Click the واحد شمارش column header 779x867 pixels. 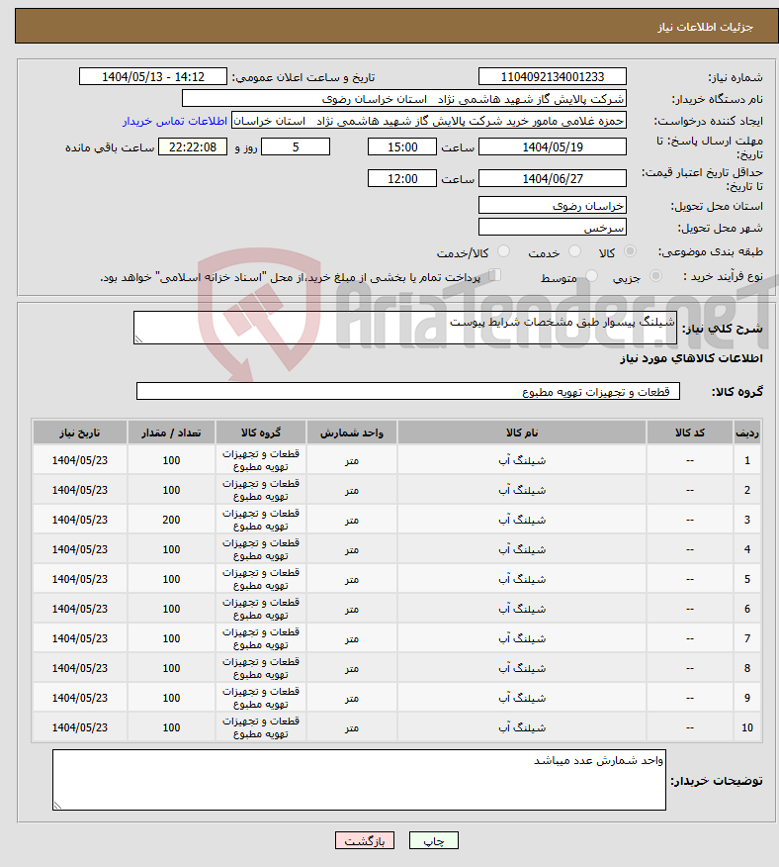coord(352,433)
